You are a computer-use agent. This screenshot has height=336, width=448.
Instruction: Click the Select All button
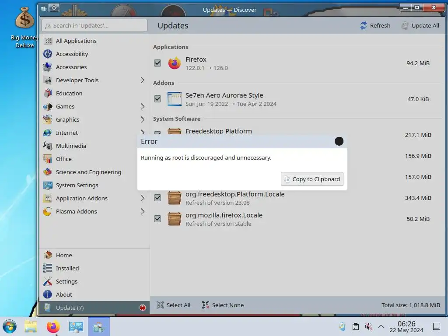[173, 305]
